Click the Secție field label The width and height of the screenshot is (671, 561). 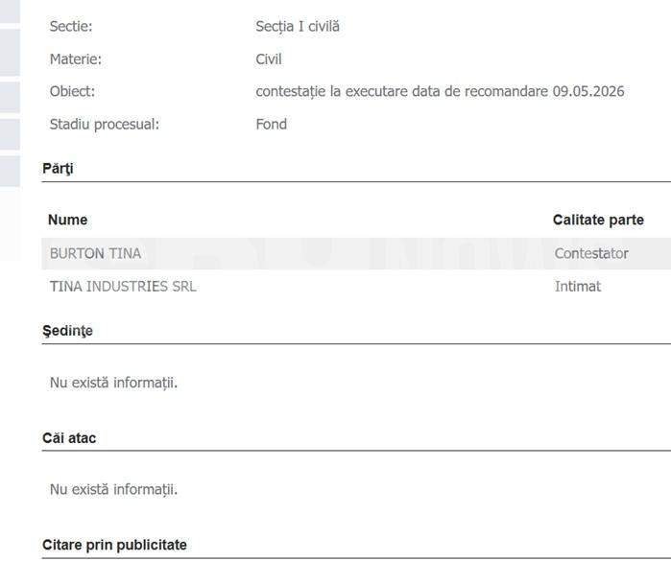point(71,27)
